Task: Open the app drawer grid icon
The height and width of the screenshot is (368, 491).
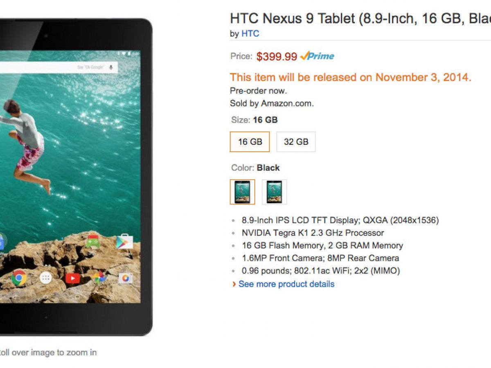Action: tap(45, 278)
